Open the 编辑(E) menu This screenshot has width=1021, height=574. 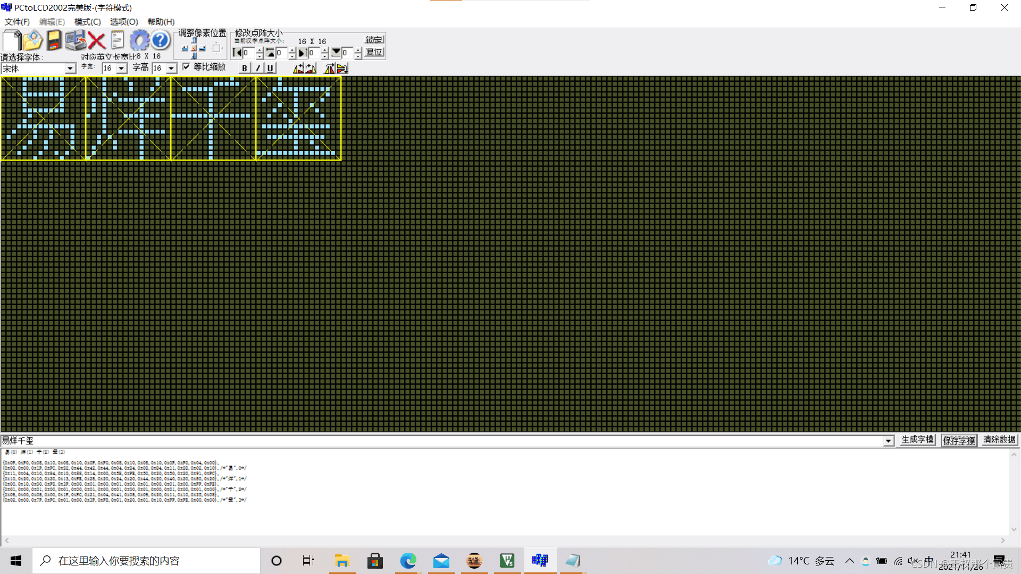tap(52, 22)
